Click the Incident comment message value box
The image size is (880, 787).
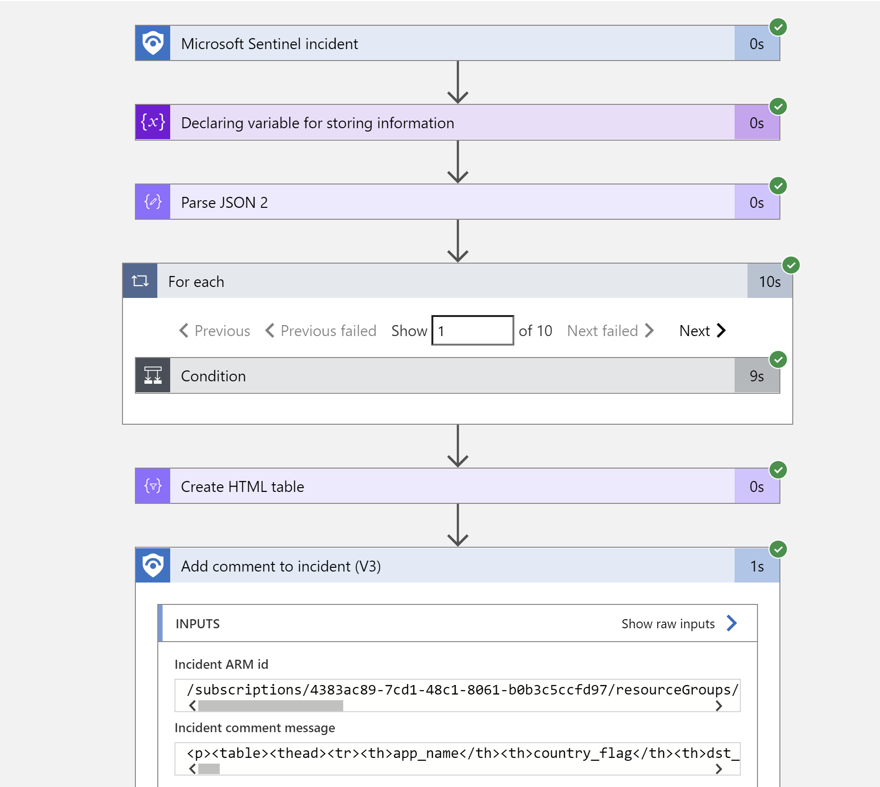458,758
